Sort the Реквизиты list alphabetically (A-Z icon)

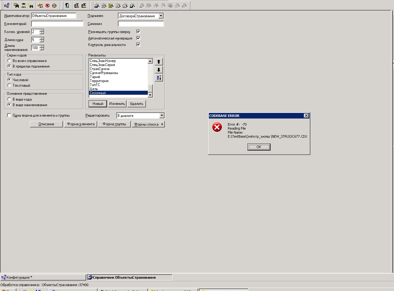coord(159,78)
